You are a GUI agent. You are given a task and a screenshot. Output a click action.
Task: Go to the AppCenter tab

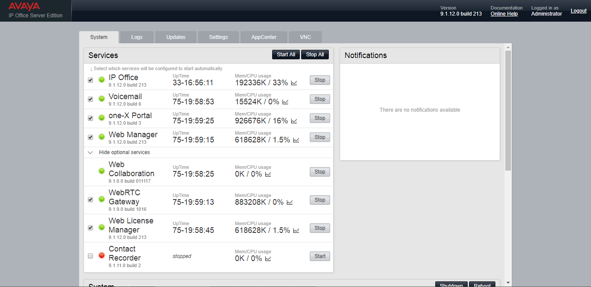tap(264, 37)
